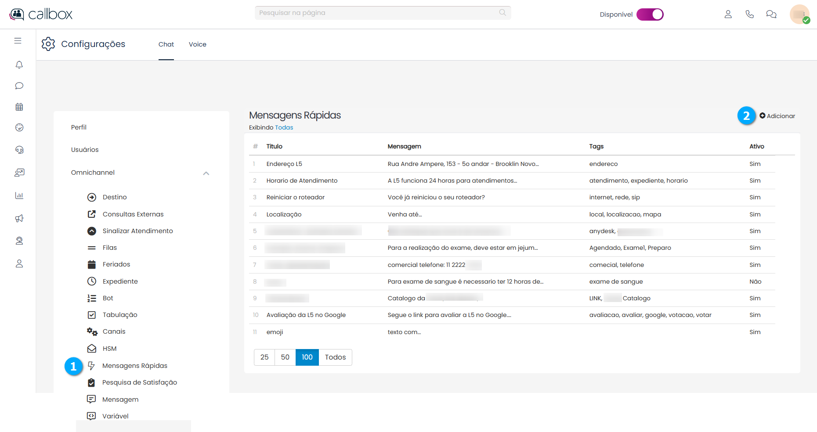Open the notifications bell in sidebar
The width and height of the screenshot is (817, 432).
point(19,65)
